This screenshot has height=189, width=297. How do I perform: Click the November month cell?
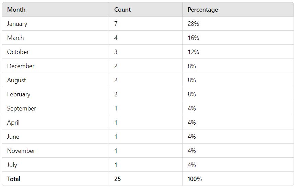[x=21, y=151]
